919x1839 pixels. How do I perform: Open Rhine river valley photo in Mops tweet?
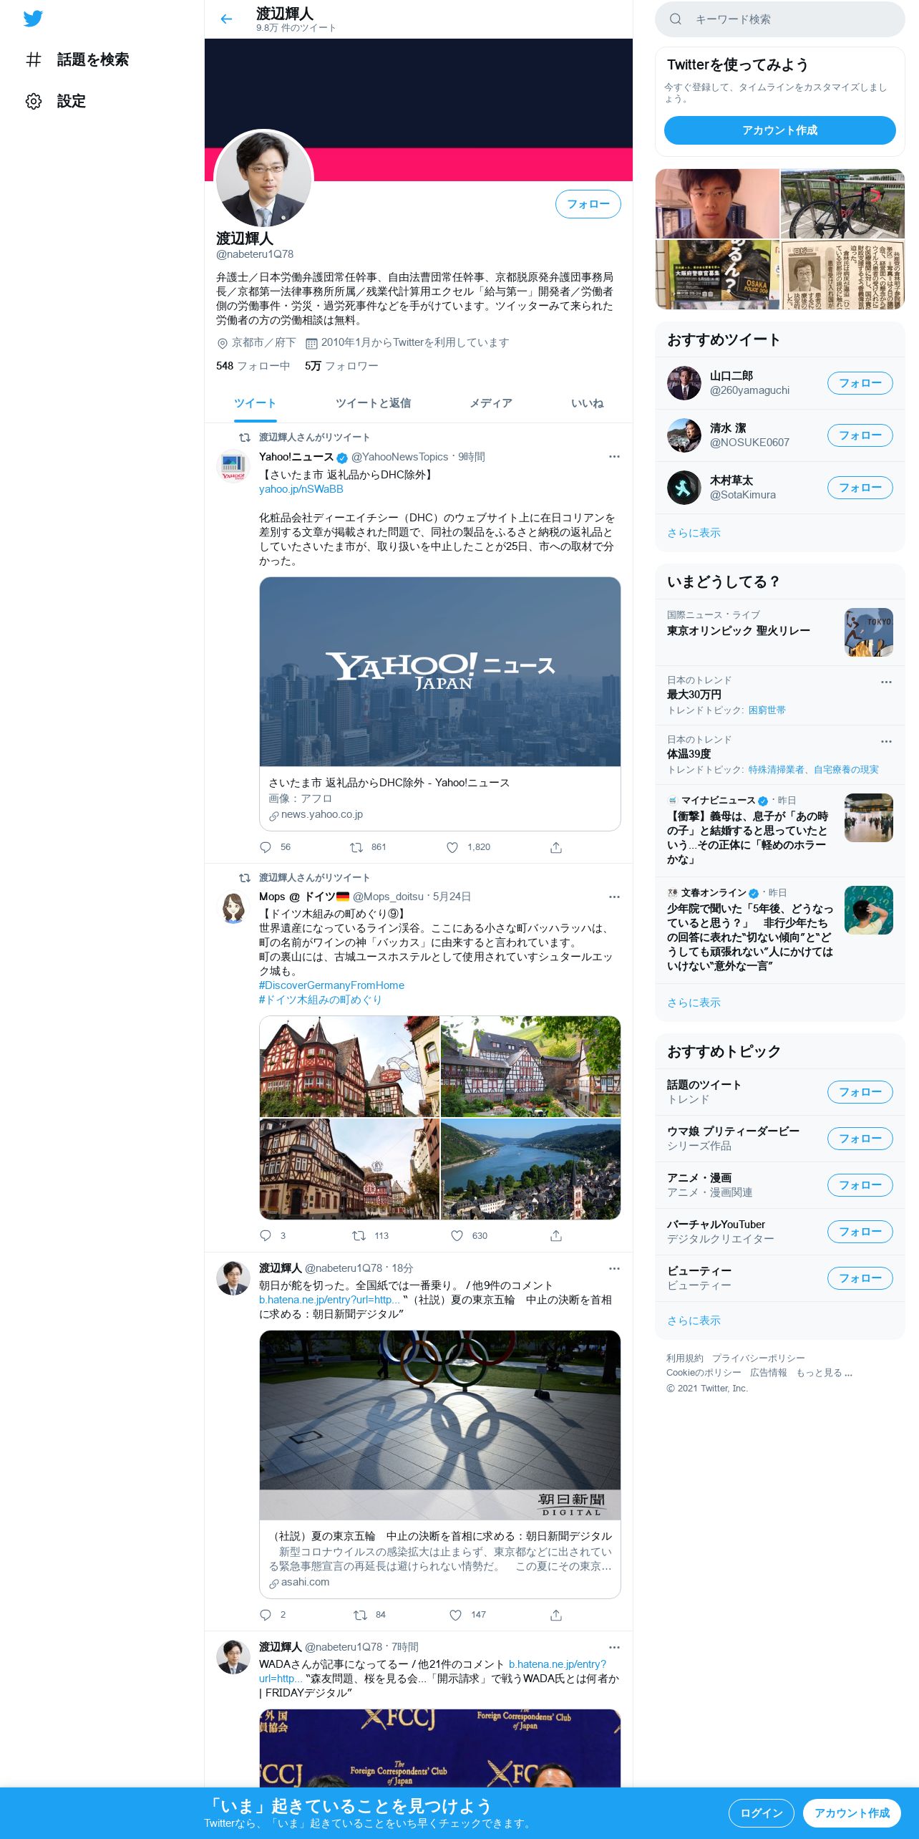click(530, 1169)
